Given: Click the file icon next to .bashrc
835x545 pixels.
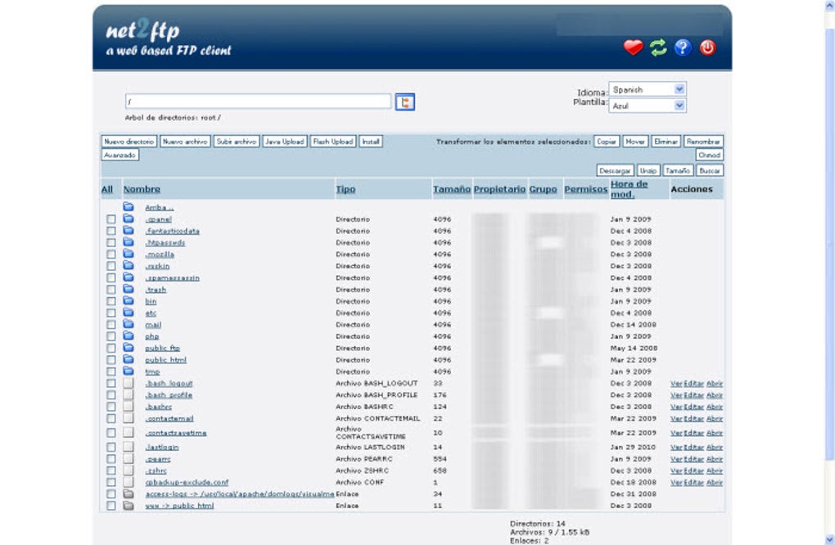Looking at the screenshot, I should pos(129,407).
